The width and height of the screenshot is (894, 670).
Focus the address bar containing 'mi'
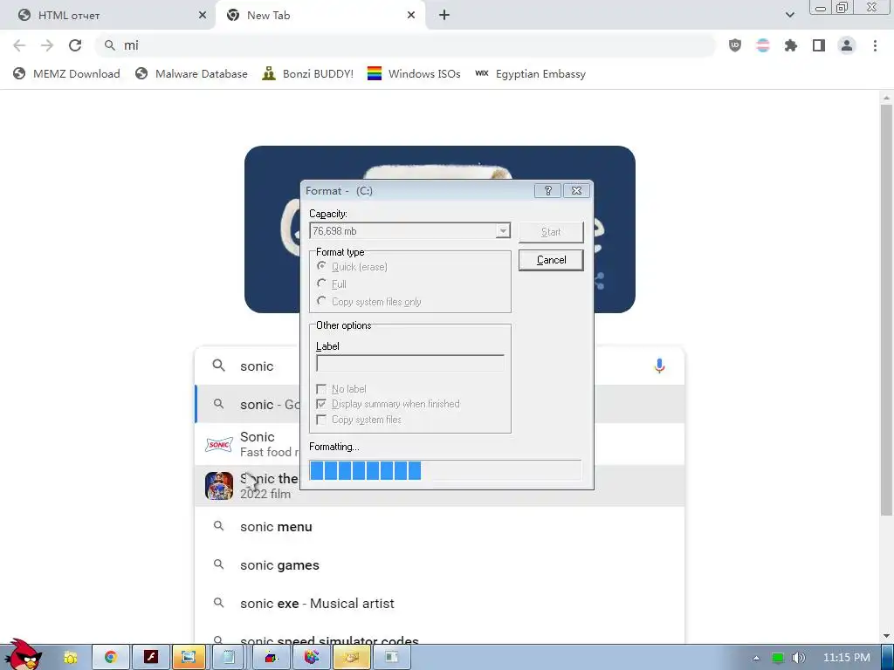point(405,45)
